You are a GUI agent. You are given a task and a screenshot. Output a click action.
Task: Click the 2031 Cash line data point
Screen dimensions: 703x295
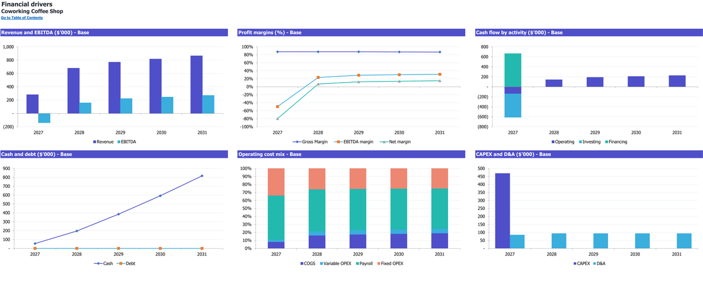[x=202, y=176]
